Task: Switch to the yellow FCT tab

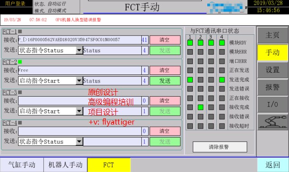Action: click(109, 165)
